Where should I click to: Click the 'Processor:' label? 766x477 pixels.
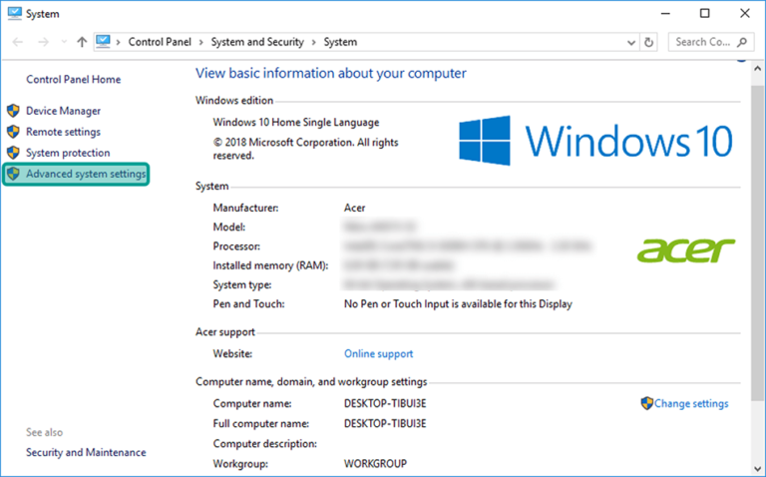point(236,246)
